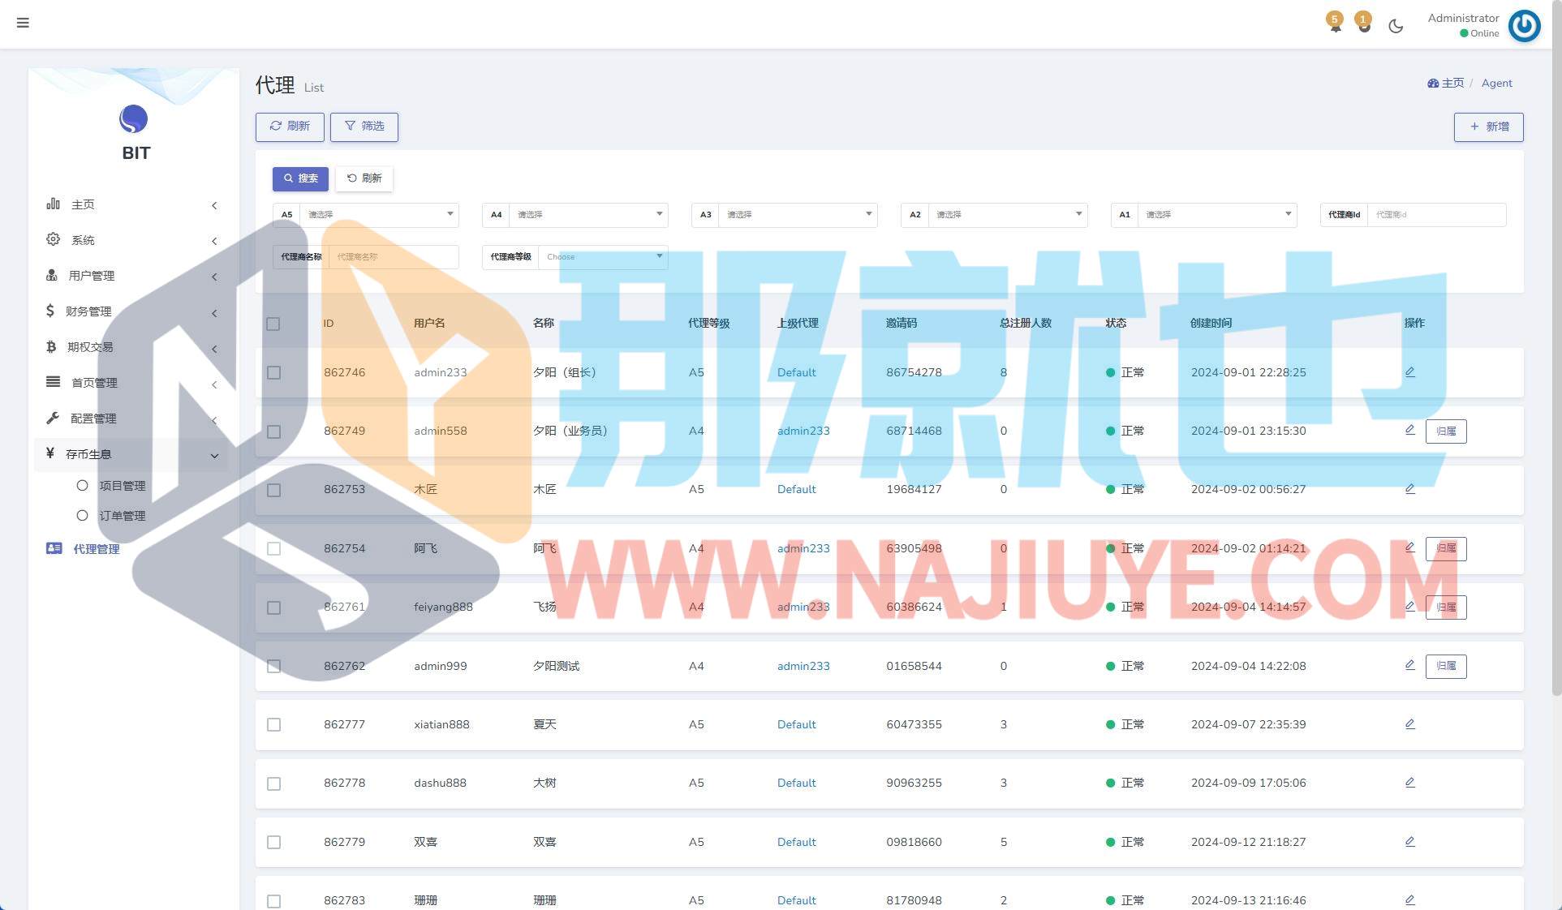This screenshot has width=1562, height=910.
Task: Click the Administrator avatar icon
Action: (1524, 26)
